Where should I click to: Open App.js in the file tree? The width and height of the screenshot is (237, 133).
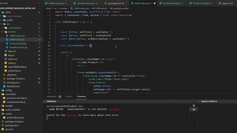[11, 55]
